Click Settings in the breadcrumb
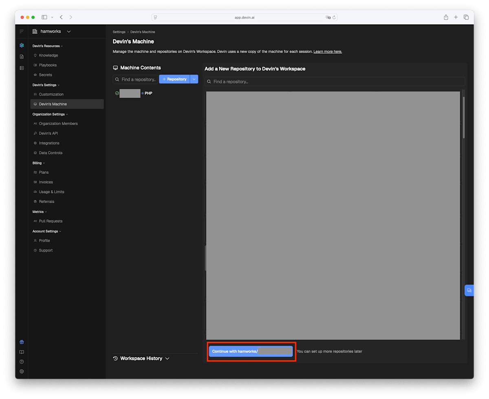The image size is (489, 399). (x=119, y=32)
